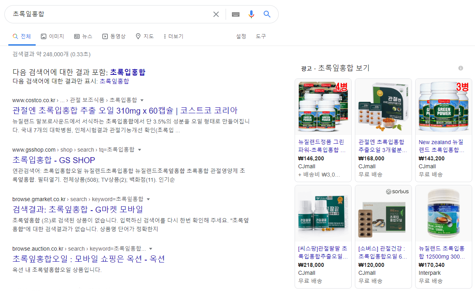Open ad title 관절엔 초록입홍합 추출오일 3개월분
This screenshot has width=475, height=291.
[x=383, y=146]
